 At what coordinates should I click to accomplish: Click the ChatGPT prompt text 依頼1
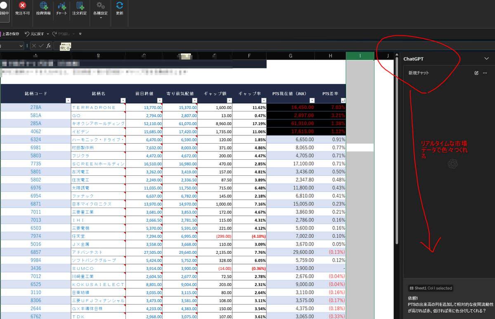pyautogui.click(x=413, y=298)
